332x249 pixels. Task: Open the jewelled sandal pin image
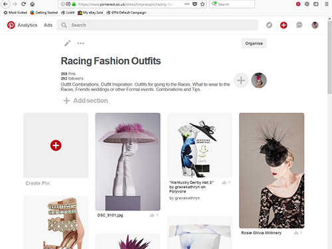(x=56, y=222)
